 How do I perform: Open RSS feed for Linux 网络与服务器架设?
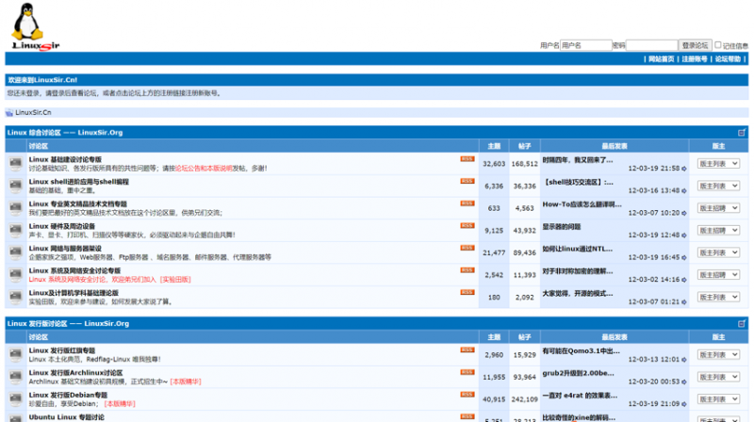[x=467, y=248]
